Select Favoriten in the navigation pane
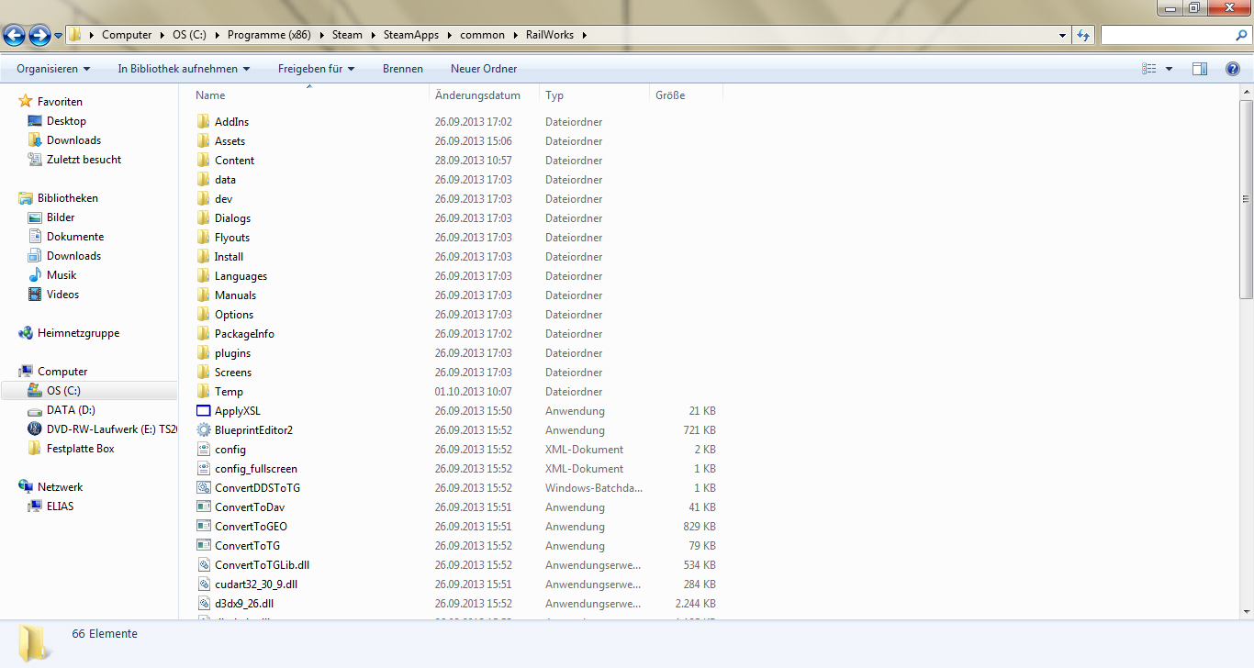Image resolution: width=1254 pixels, height=668 pixels. (60, 102)
